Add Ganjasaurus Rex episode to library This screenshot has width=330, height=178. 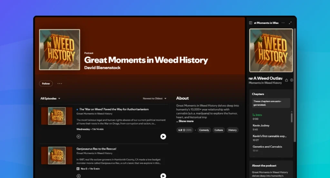[x=79, y=176]
